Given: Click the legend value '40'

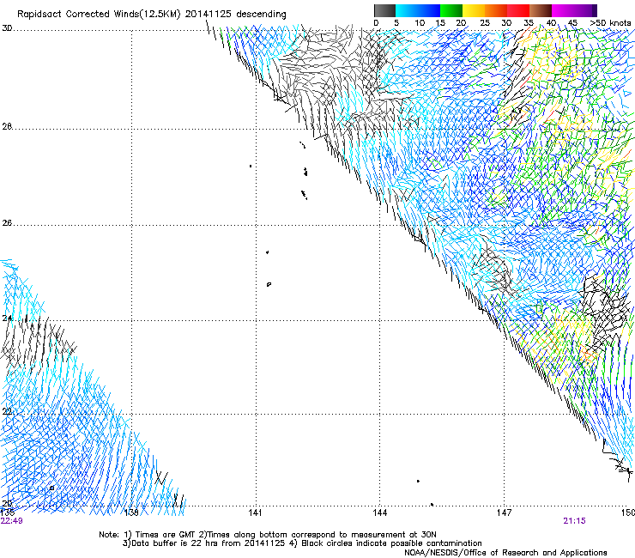Looking at the screenshot, I should click(x=551, y=23).
